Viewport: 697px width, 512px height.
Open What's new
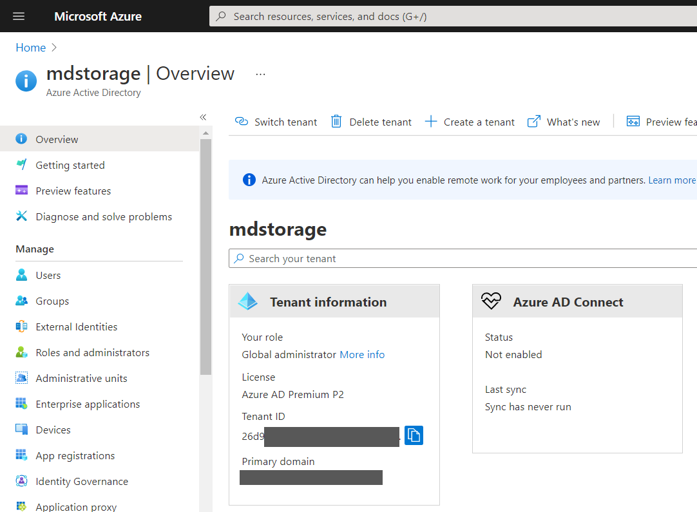pos(564,122)
